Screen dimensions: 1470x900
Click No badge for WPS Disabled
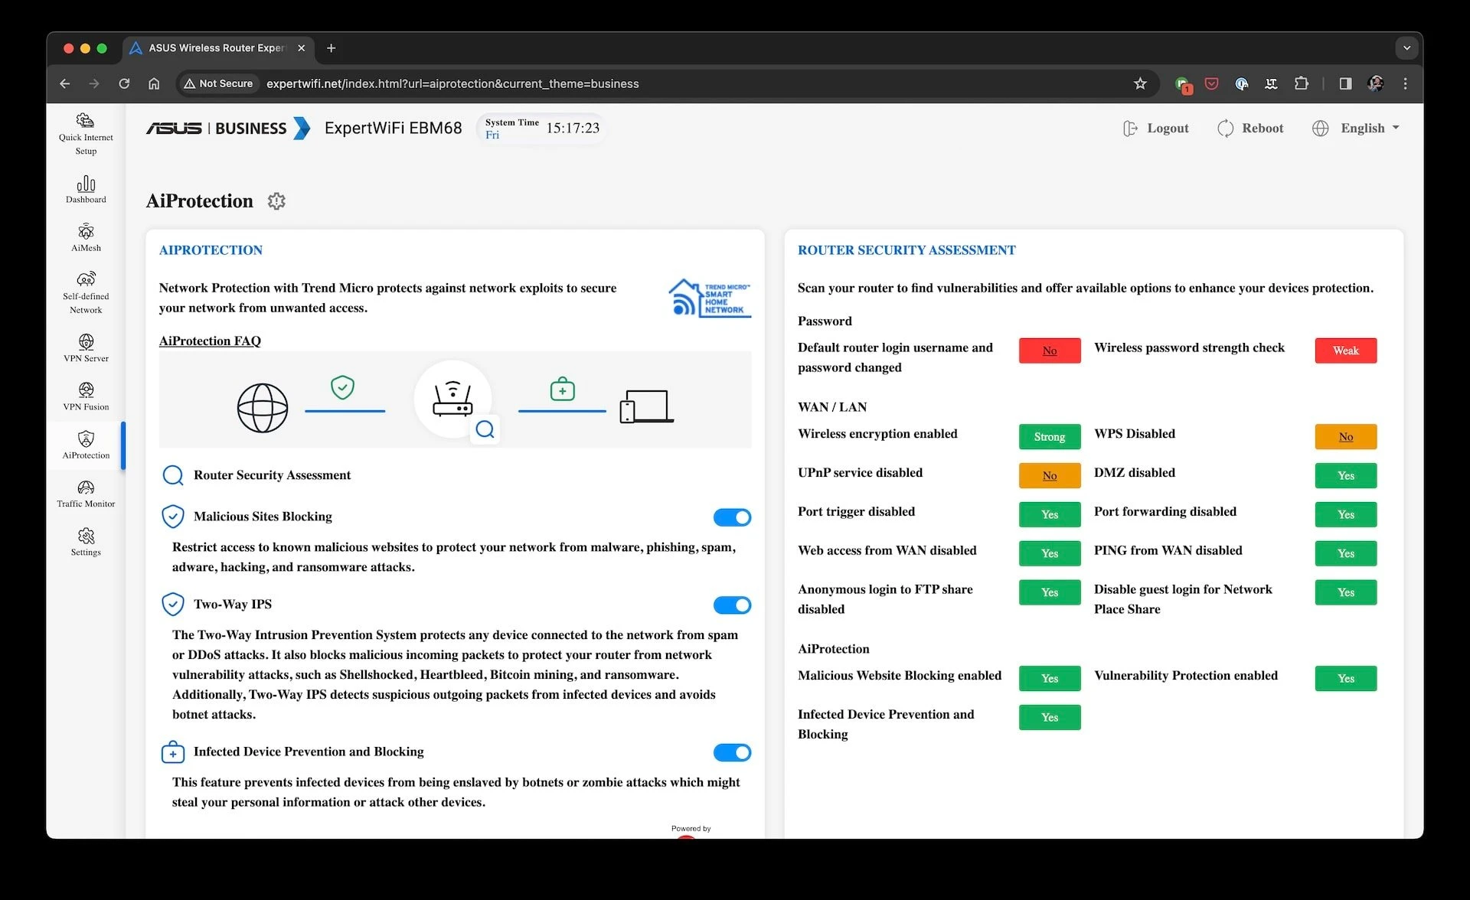pyautogui.click(x=1346, y=437)
